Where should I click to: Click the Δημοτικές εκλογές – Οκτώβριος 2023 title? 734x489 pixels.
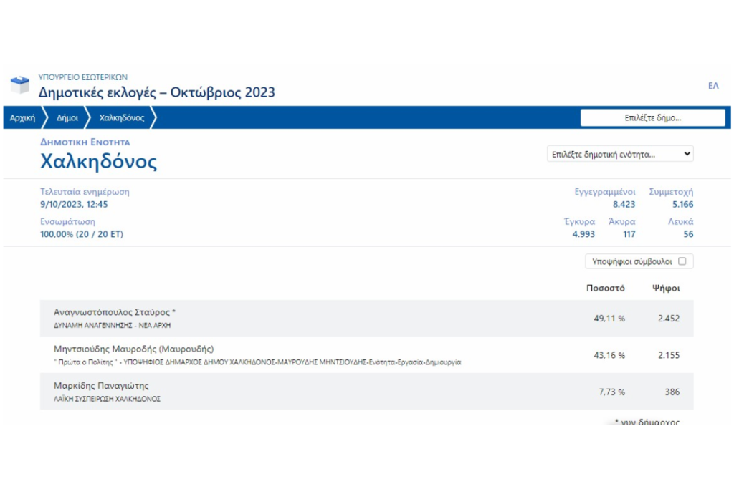(x=156, y=92)
